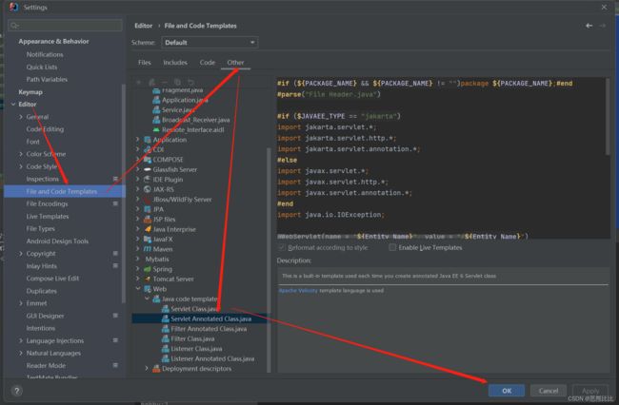Open the Scheme dropdown
The image size is (619, 405).
pos(210,43)
